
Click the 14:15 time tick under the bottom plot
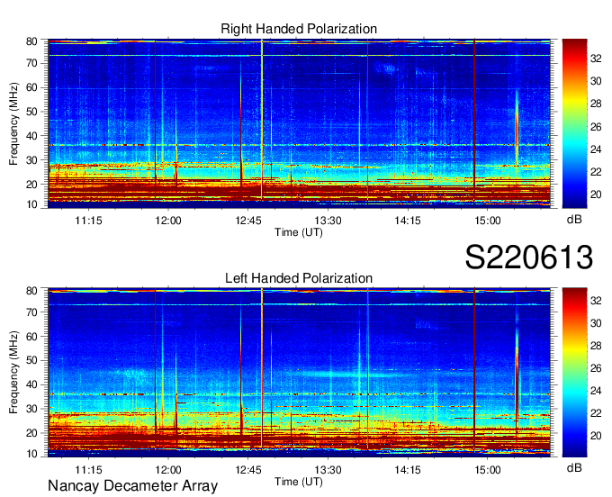[x=408, y=470]
